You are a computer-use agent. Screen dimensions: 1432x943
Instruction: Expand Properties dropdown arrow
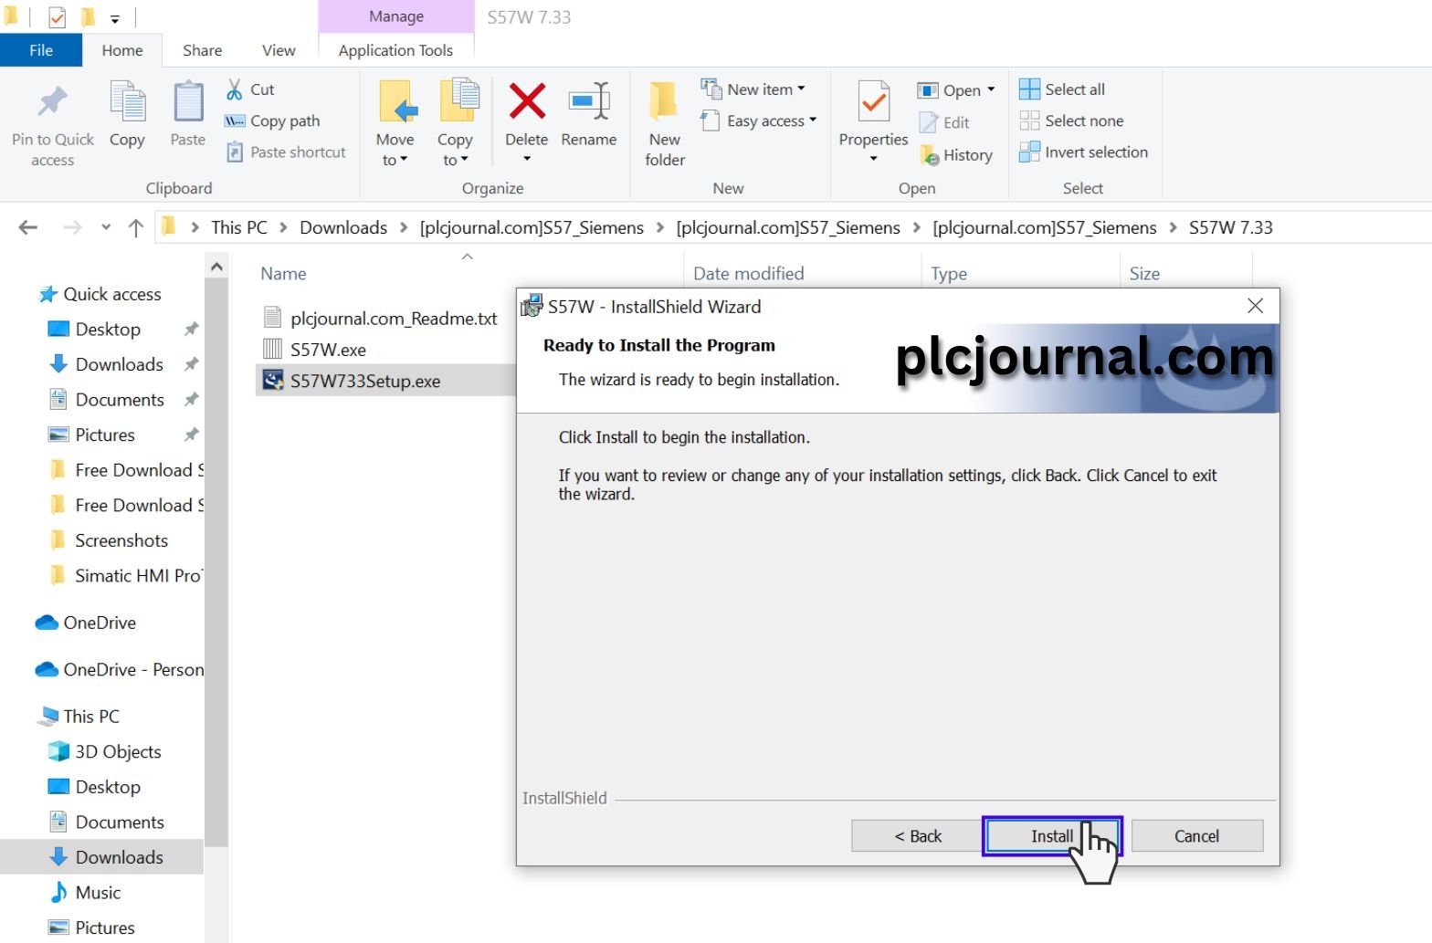(x=874, y=160)
